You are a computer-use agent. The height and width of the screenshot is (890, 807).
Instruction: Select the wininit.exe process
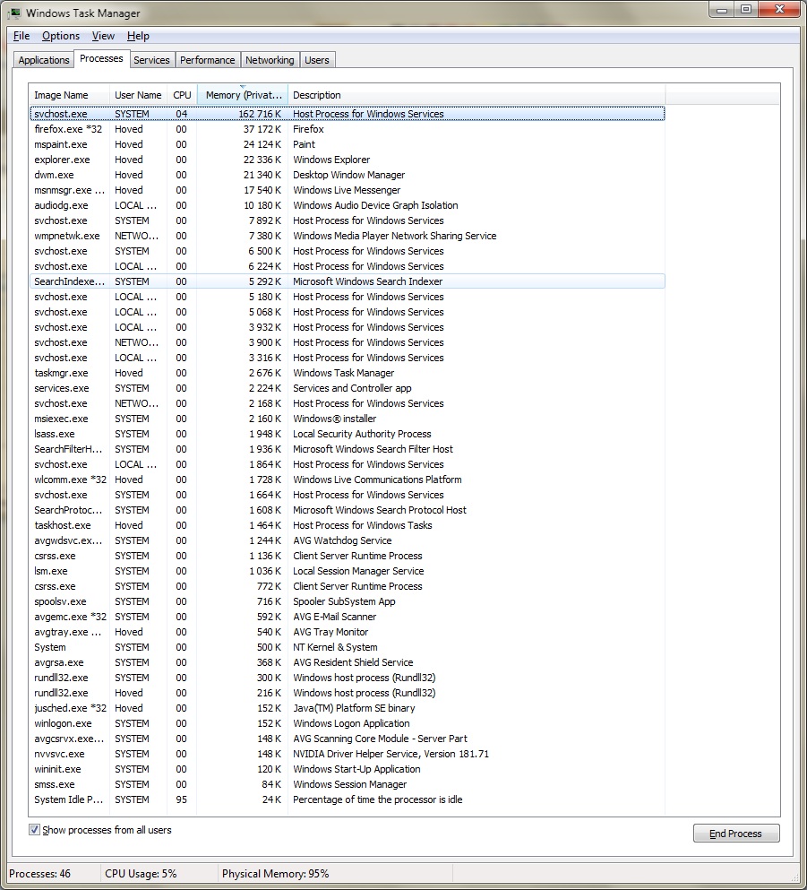click(x=347, y=769)
